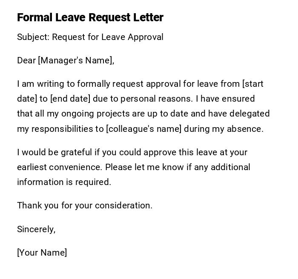The image size is (298, 279).
Task: Click the "Subject:" label text
Action: [33, 37]
